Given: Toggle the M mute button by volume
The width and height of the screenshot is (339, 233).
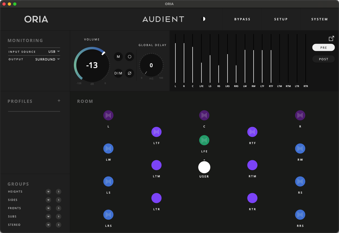Looking at the screenshot, I should pos(118,57).
